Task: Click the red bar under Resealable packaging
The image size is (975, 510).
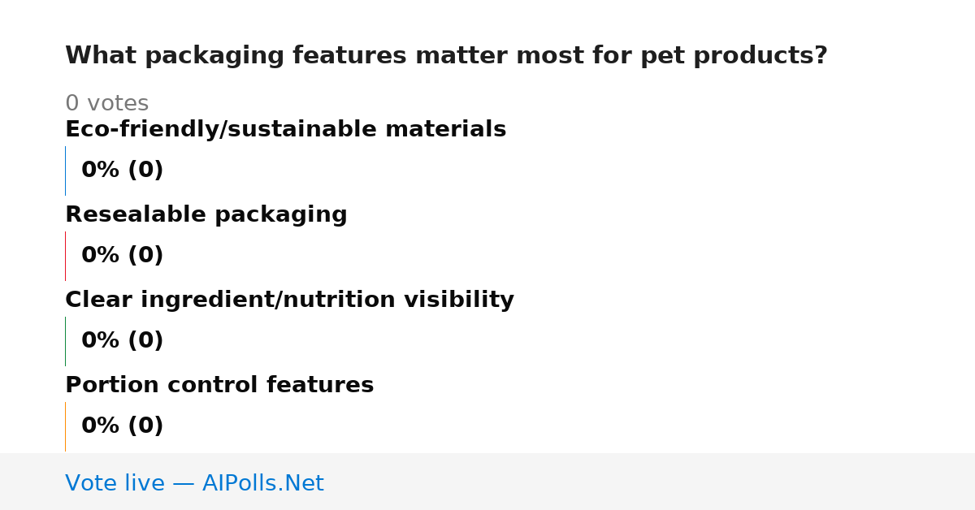Action: tap(65, 256)
